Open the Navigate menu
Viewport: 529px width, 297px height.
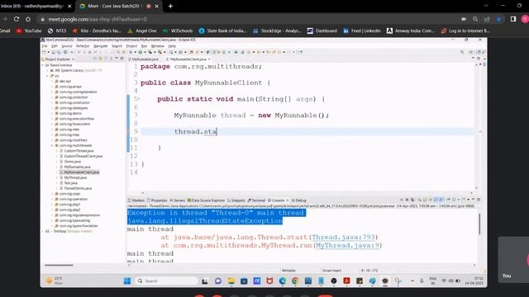(x=101, y=46)
